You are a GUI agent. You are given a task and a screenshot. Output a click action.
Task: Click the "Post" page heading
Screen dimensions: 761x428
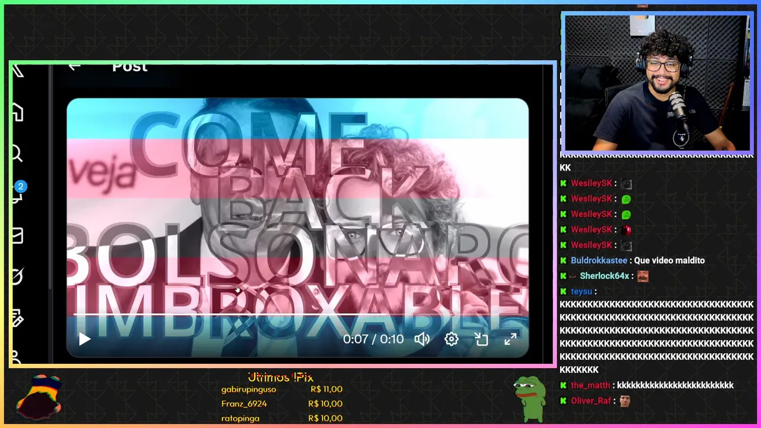click(130, 67)
